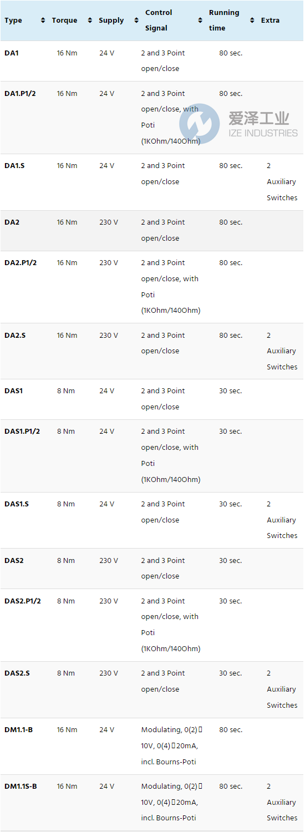Viewport: 305px width, 832px height.
Task: Click the DA2.S model name
Action: pyautogui.click(x=15, y=336)
